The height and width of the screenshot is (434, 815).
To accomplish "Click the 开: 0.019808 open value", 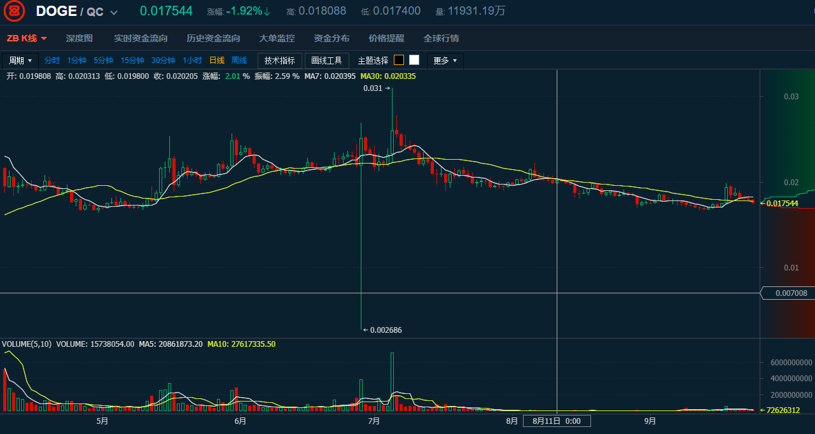I will tap(29, 76).
